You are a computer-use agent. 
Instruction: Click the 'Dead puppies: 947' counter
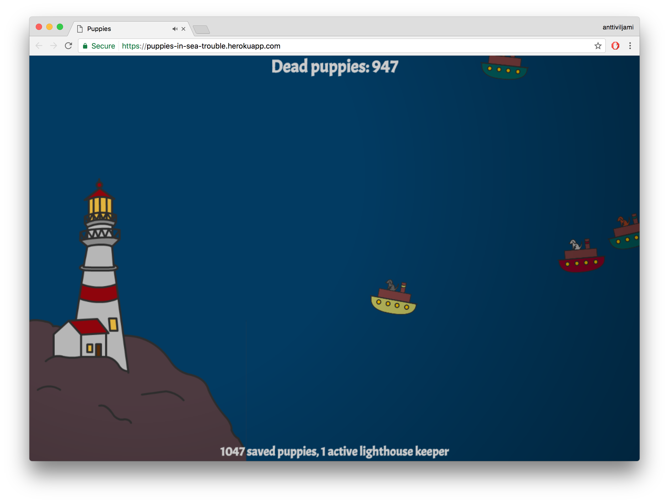[335, 67]
